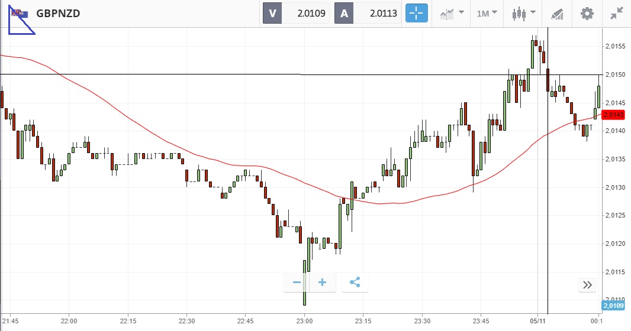Click the red 2,0143 moving average price tag
Viewport: 631px width, 331px height.
[x=613, y=115]
